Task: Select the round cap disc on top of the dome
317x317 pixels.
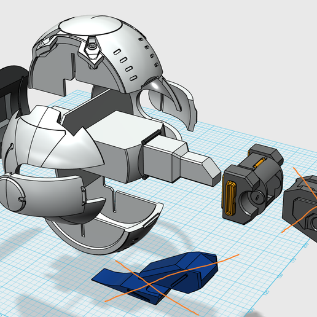Action: 91,26
